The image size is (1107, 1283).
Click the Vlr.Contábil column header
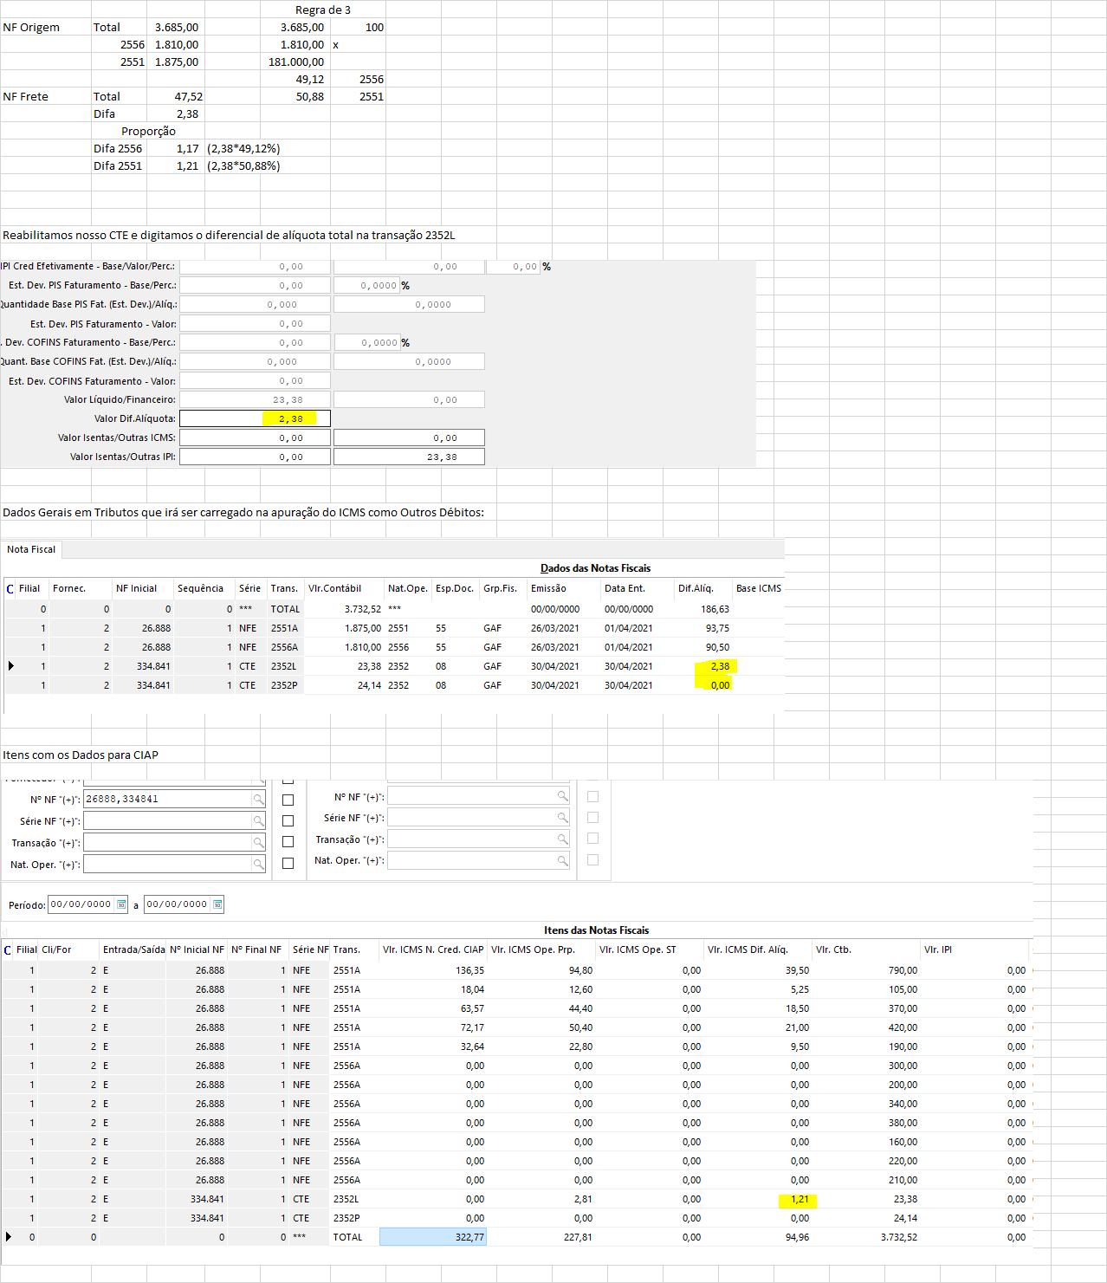pyautogui.click(x=334, y=589)
